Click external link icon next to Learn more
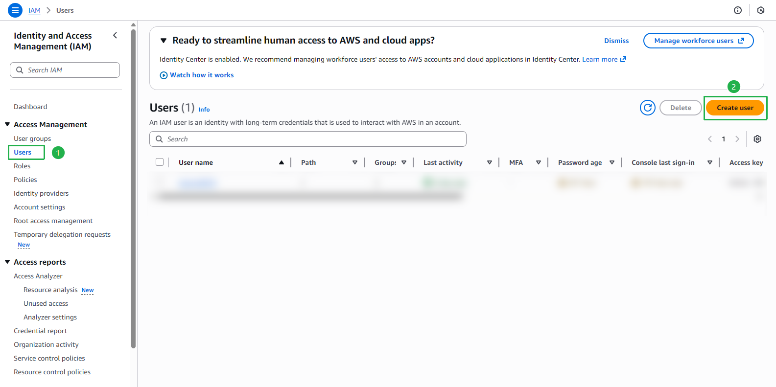The image size is (776, 387). point(623,59)
